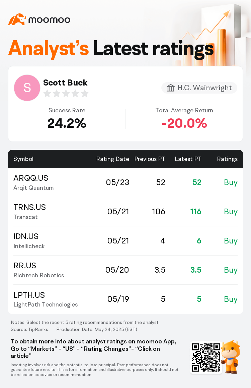Select the RR.US Richtech Robotics entry

tap(38, 270)
